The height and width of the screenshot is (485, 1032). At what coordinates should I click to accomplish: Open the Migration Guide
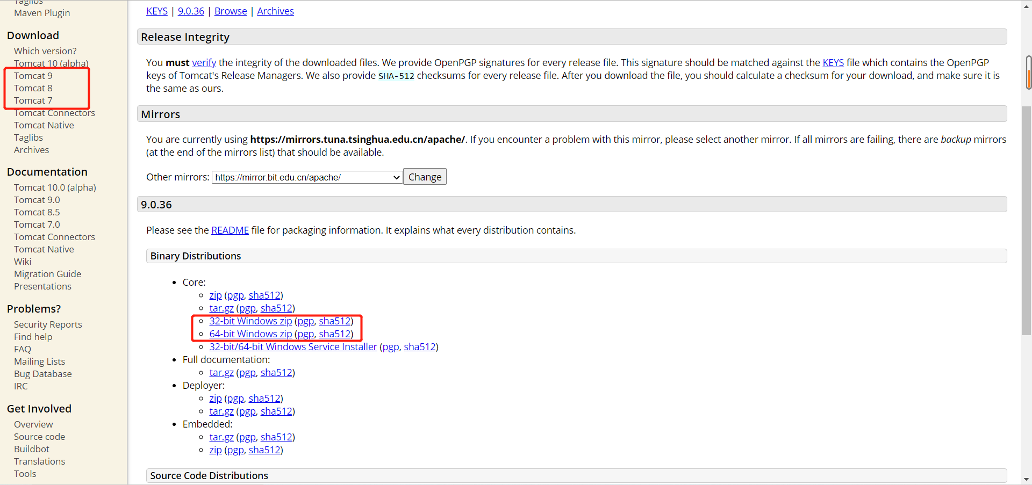47,274
